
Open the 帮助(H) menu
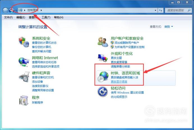(59, 17)
